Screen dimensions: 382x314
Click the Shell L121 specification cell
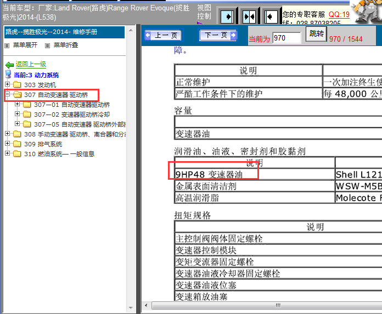(x=358, y=175)
